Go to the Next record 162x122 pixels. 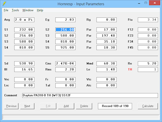[27, 106]
